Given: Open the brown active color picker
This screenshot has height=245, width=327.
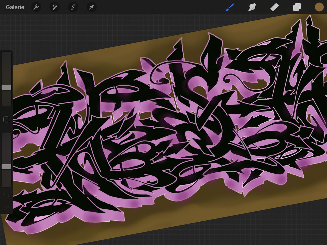Looking at the screenshot, I should (319, 7).
